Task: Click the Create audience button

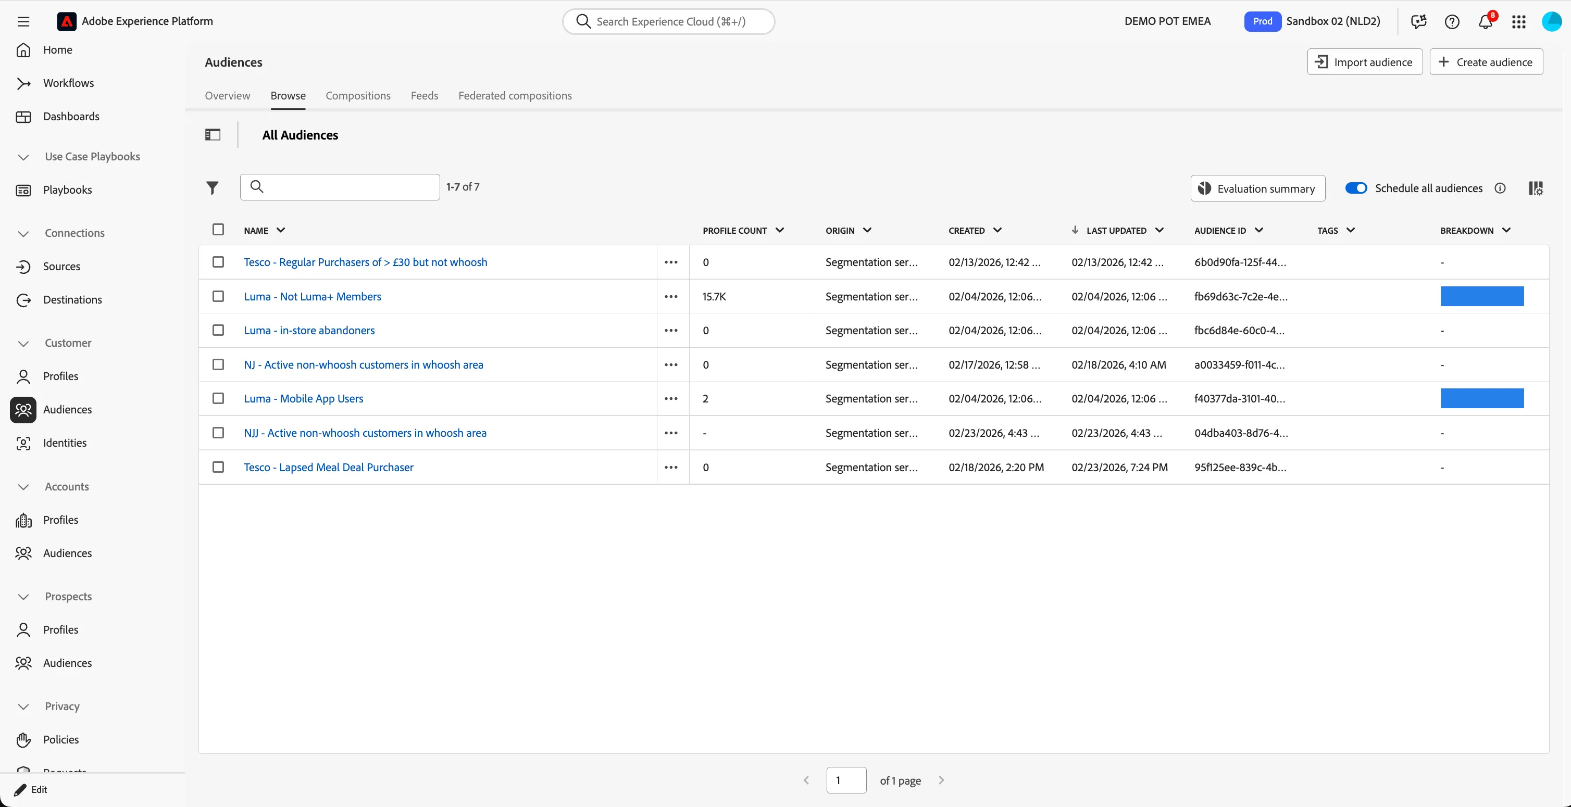Action: tap(1486, 62)
